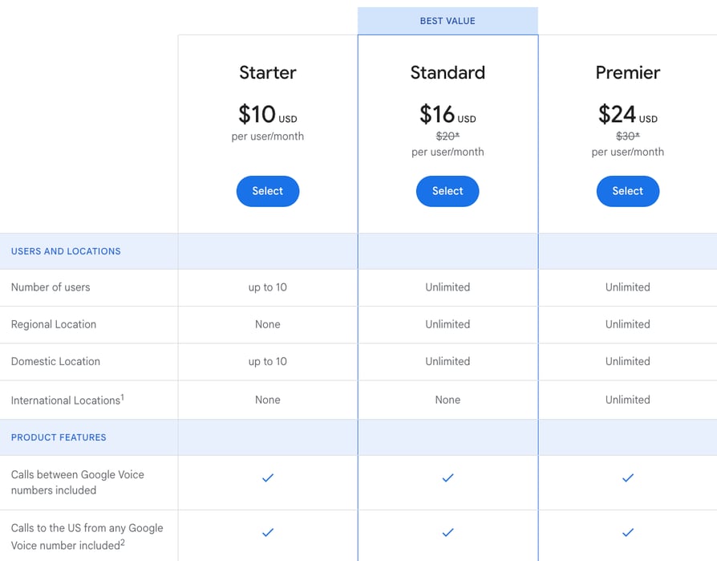Click Standard 'None' for International Locations
This screenshot has height=561, width=717.
448,400
